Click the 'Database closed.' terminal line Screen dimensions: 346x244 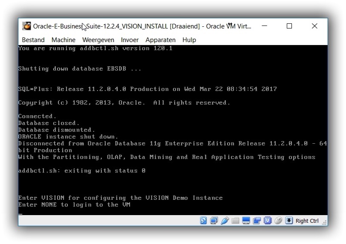pyautogui.click(x=49, y=123)
